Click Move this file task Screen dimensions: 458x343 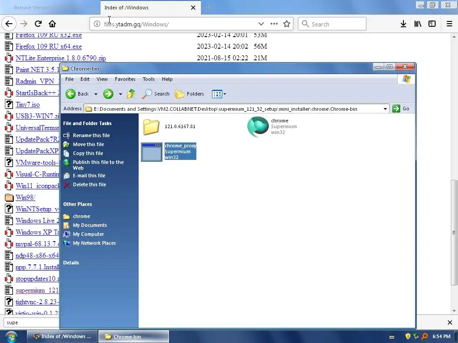click(x=88, y=144)
